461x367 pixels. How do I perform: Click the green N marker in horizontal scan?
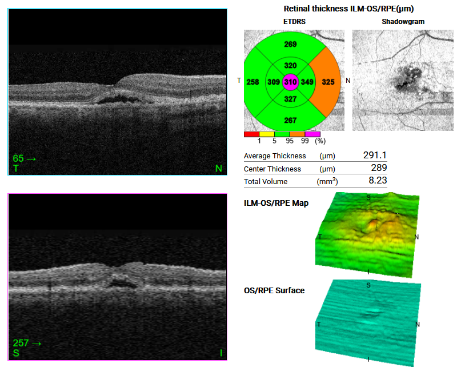218,168
